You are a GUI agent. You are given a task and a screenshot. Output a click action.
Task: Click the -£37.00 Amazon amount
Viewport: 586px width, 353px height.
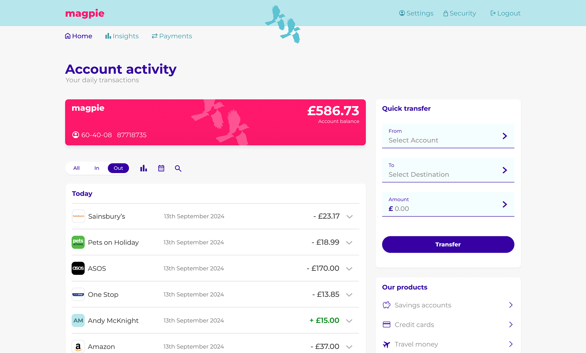coord(325,347)
